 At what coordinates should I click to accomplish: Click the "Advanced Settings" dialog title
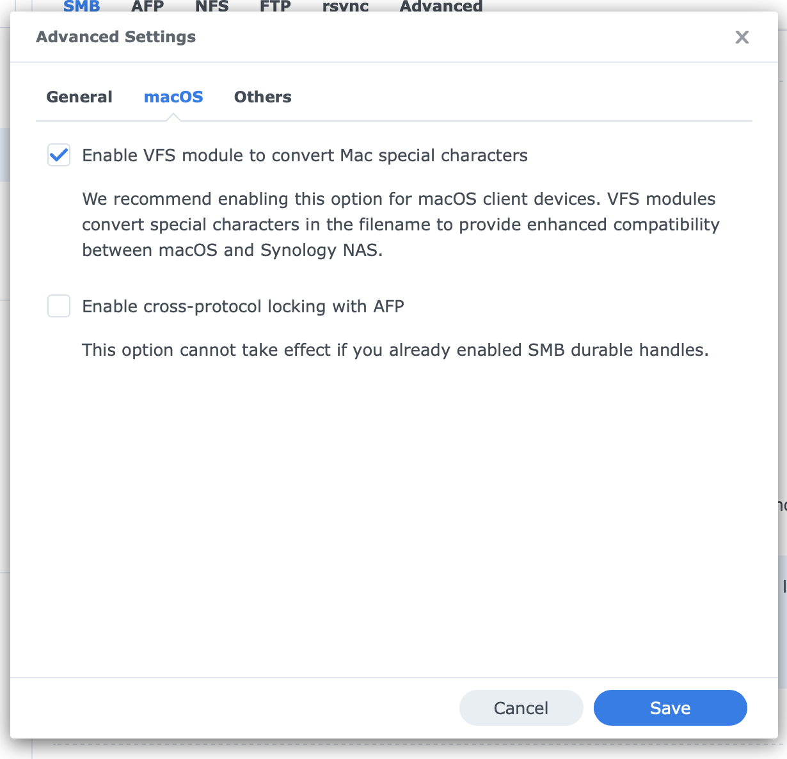coord(116,37)
